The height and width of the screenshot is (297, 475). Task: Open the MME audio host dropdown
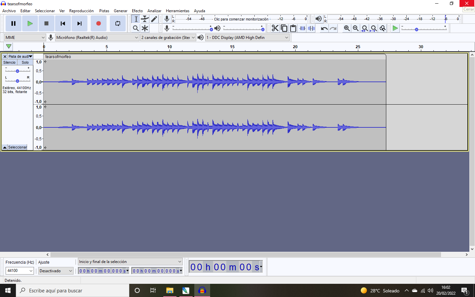click(x=25, y=38)
